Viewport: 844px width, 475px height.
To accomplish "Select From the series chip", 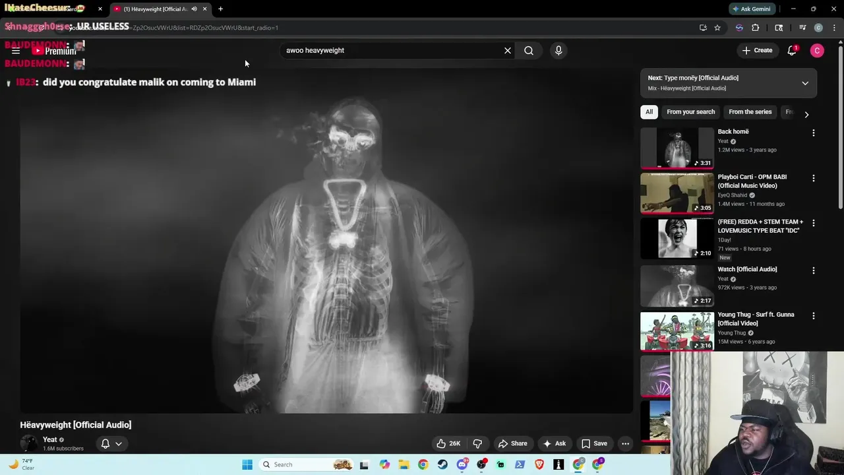I will click(750, 111).
